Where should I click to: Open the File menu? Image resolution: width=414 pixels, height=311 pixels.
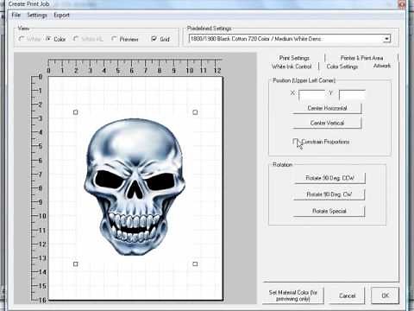coord(16,15)
